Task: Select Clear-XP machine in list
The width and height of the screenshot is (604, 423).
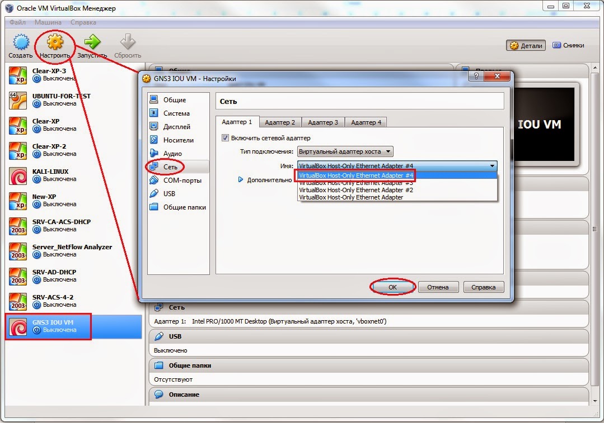Action: [73, 125]
